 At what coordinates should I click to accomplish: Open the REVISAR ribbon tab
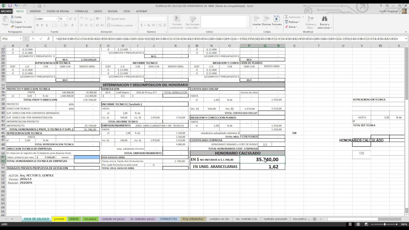(x=112, y=11)
